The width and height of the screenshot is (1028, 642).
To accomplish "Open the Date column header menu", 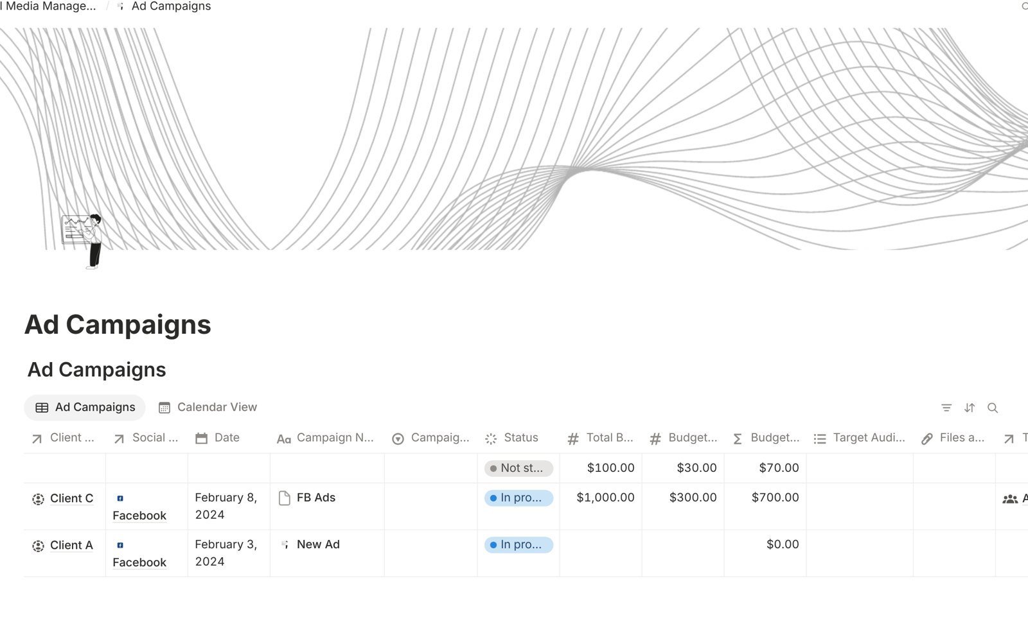I will 229,438.
